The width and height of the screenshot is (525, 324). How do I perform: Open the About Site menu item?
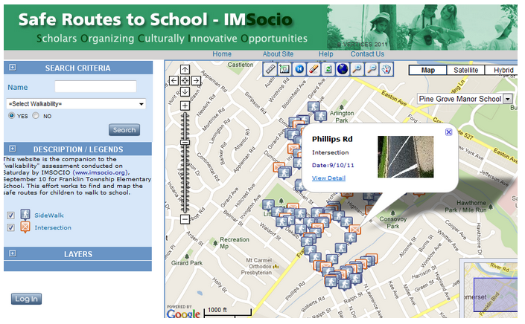click(278, 54)
